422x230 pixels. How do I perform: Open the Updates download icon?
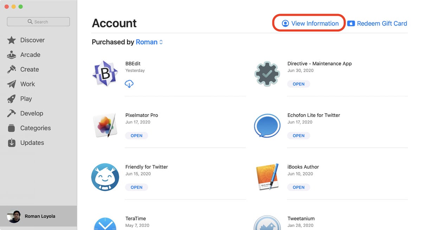12,143
